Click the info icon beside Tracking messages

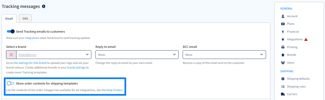44,6
